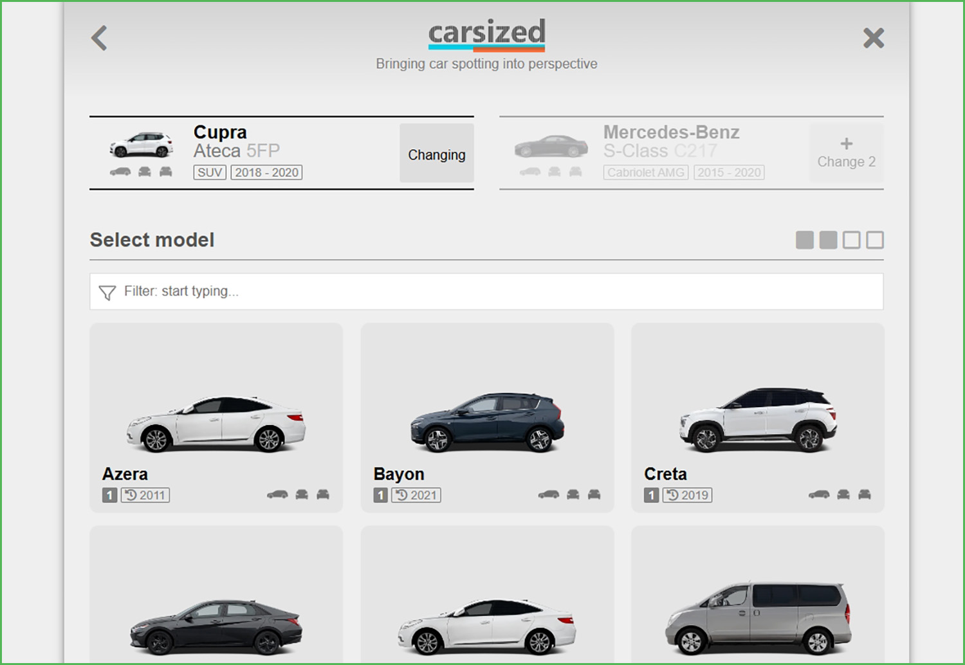Click the Bayon side view icon
The height and width of the screenshot is (665, 965).
pyautogui.click(x=549, y=495)
